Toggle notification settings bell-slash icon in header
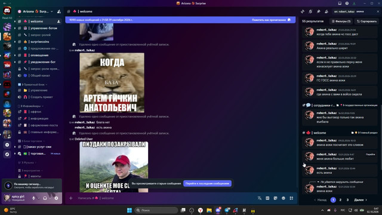Viewport: 382px width, 215px height. click(310, 11)
